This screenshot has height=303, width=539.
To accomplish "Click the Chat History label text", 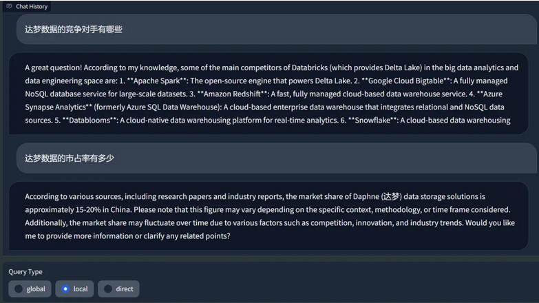I will [x=32, y=6].
